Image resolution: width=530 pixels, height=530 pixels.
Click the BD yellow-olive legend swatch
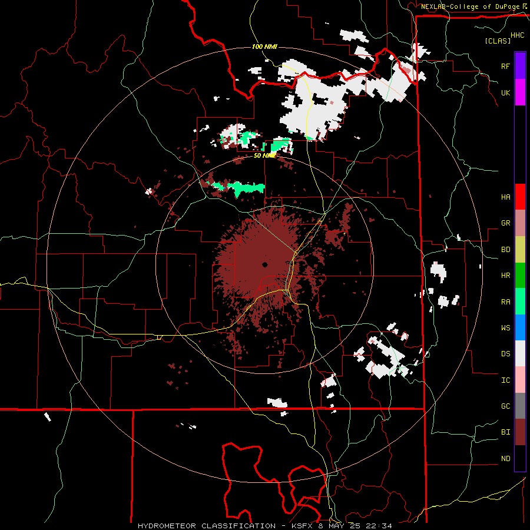tap(520, 250)
